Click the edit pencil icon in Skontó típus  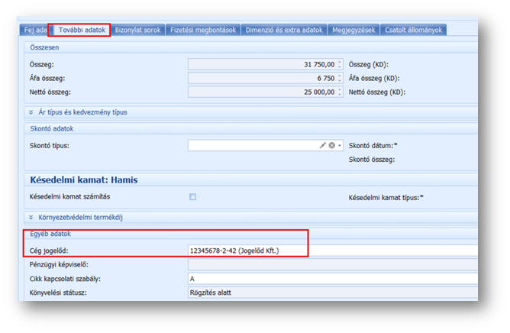click(x=323, y=145)
